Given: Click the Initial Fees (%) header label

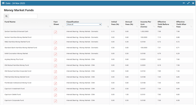Looking at the screenshot, I should tap(115, 23).
